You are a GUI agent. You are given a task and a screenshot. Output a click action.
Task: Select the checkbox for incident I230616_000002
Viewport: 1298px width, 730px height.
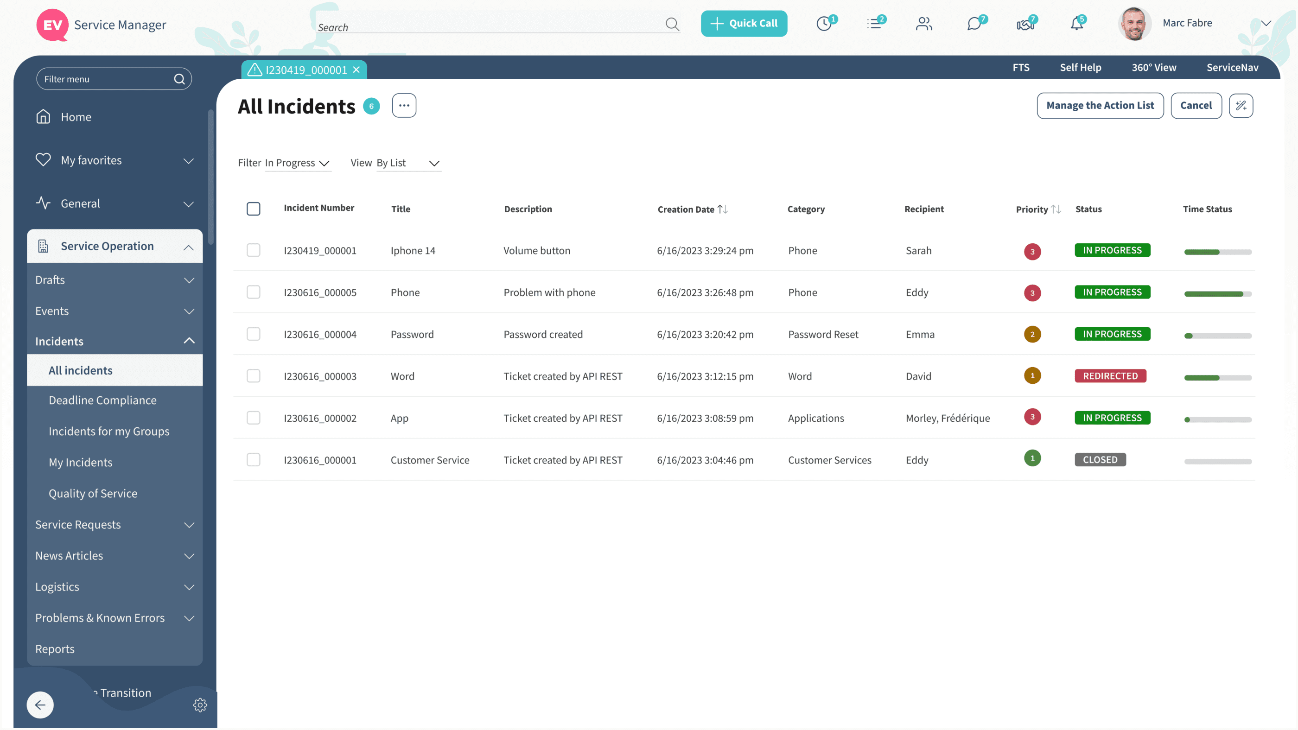click(254, 418)
